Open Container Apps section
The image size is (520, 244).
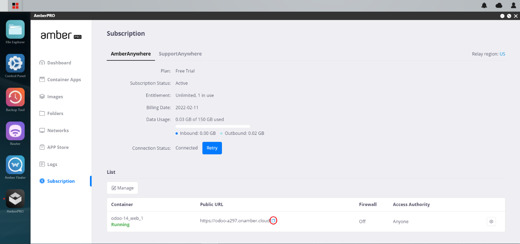60,80
